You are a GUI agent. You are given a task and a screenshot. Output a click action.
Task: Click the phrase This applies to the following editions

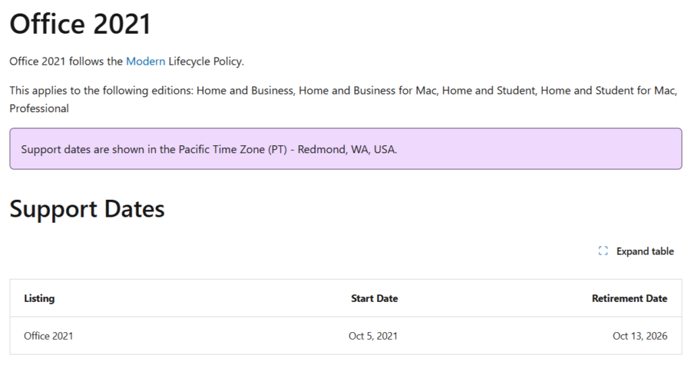[x=101, y=90]
